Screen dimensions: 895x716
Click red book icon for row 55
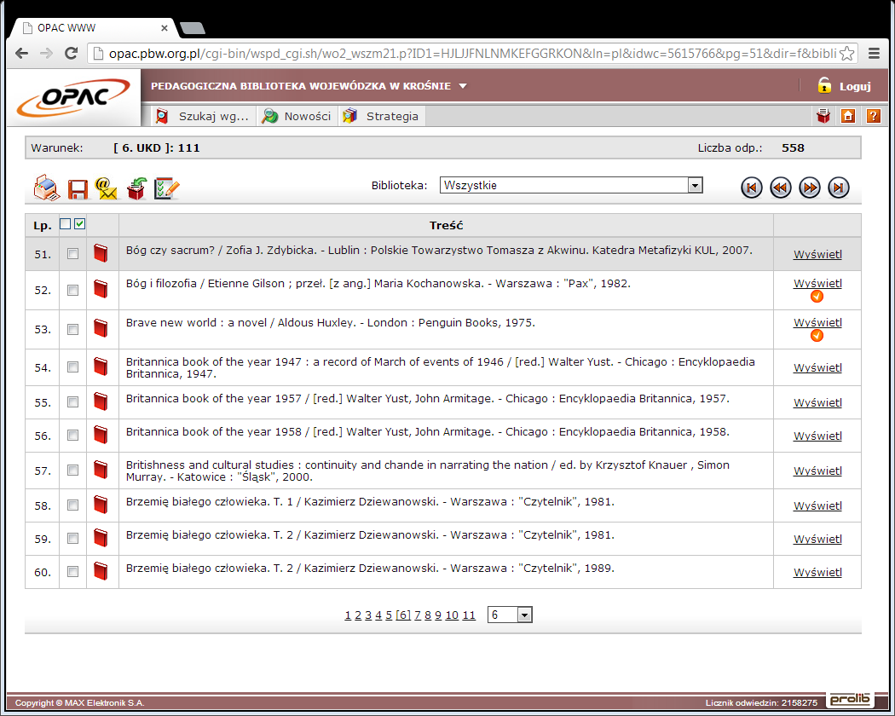[x=101, y=401]
